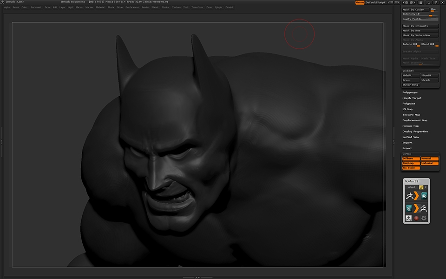The height and width of the screenshot is (279, 446).
Task: Click the GoMax settings gear icon
Action: click(424, 218)
